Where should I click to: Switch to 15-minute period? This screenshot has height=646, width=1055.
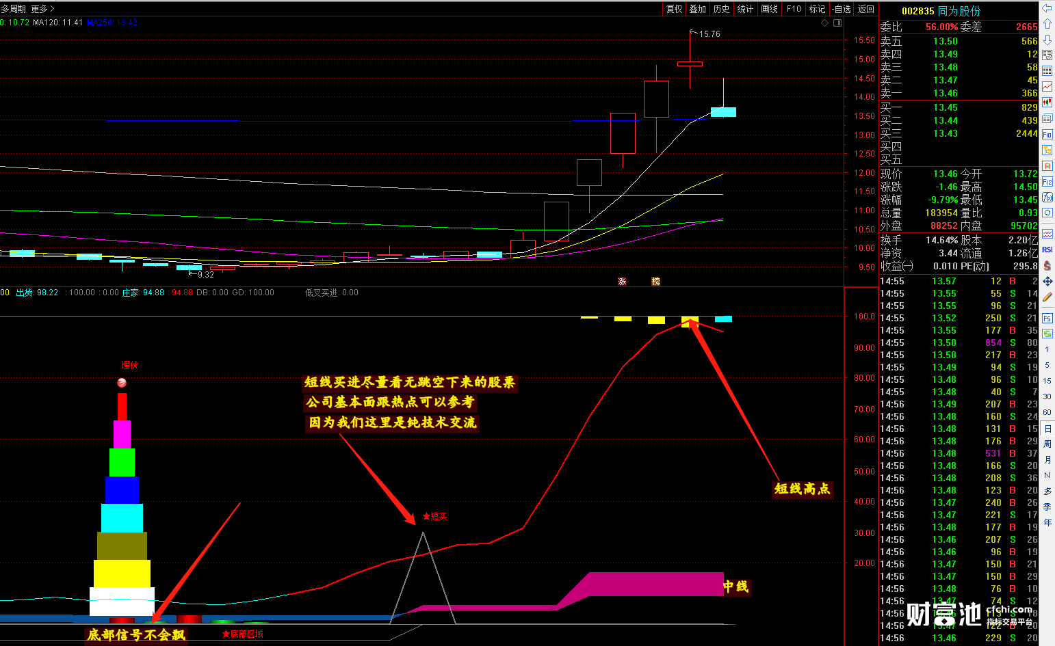pos(1047,381)
